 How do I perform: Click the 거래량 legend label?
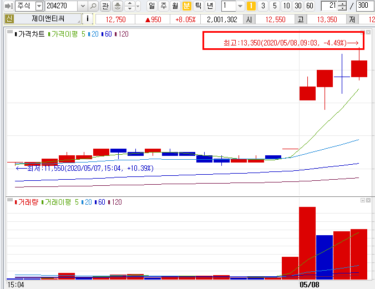pos(26,202)
